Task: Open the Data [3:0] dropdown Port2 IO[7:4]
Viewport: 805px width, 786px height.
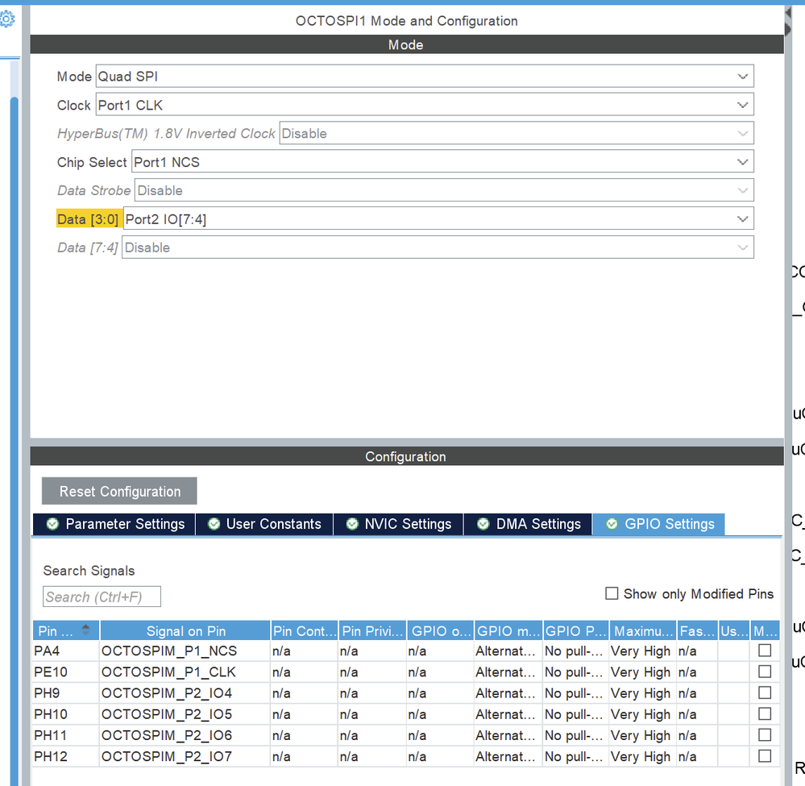Action: [x=438, y=218]
